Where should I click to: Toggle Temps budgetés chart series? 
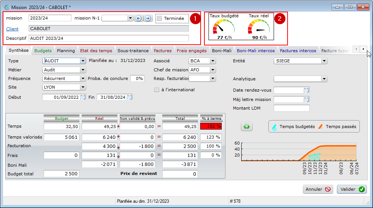point(294,127)
